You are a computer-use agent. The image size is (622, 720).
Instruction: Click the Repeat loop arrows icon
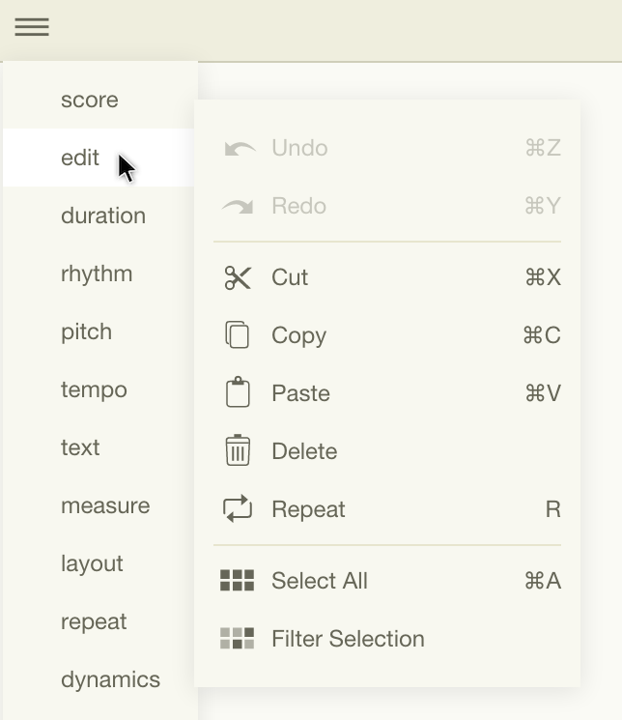pos(238,509)
